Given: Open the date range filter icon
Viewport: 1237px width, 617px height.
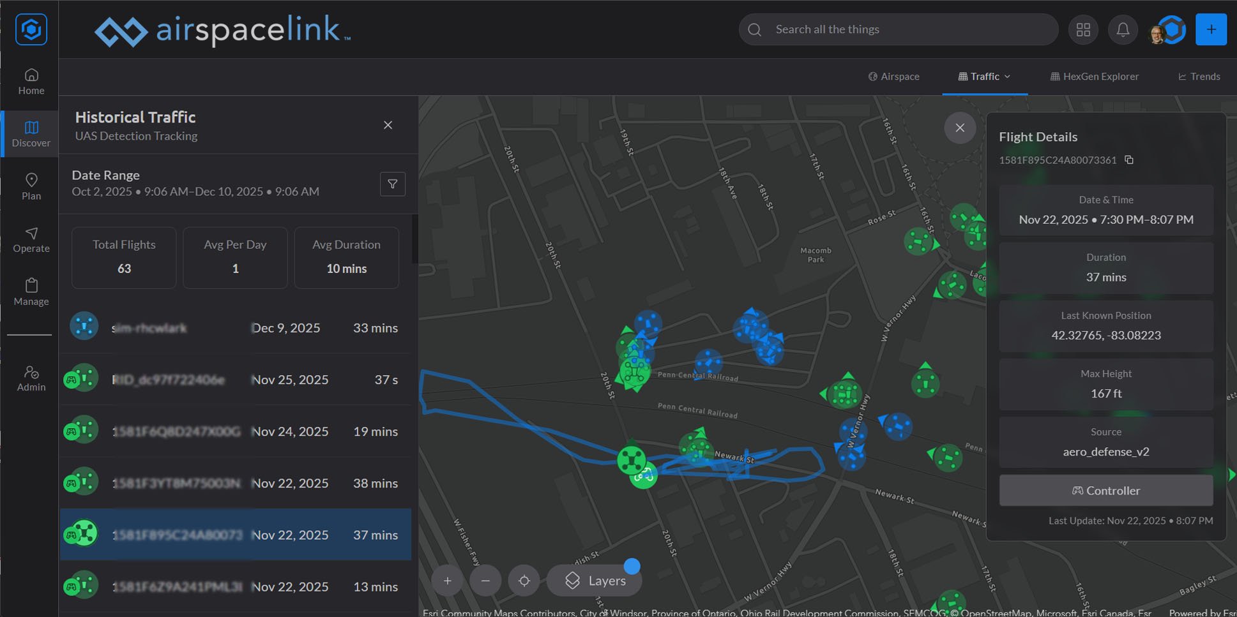Looking at the screenshot, I should tap(392, 184).
